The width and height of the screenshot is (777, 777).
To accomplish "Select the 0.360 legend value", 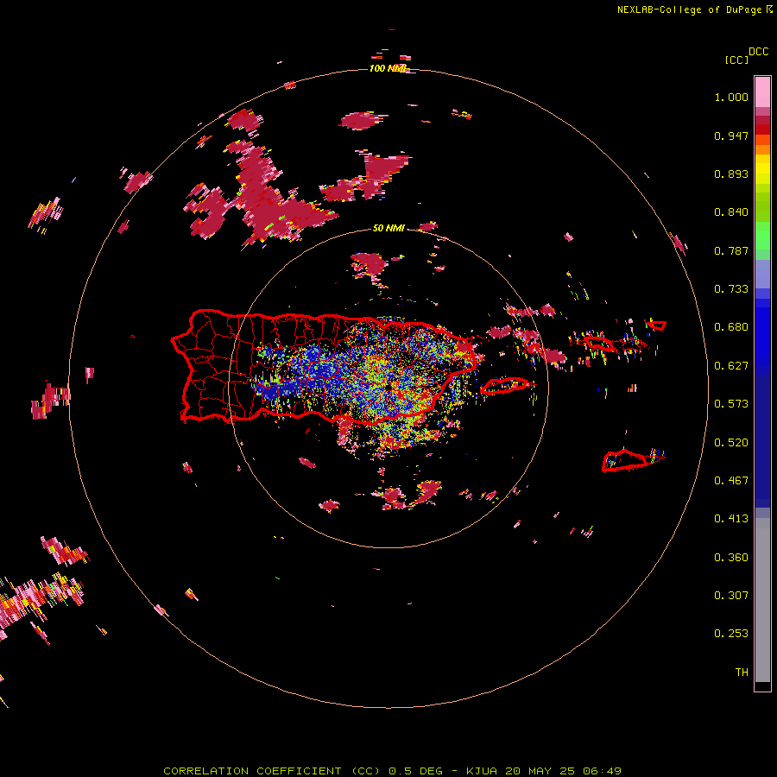I will pos(731,558).
